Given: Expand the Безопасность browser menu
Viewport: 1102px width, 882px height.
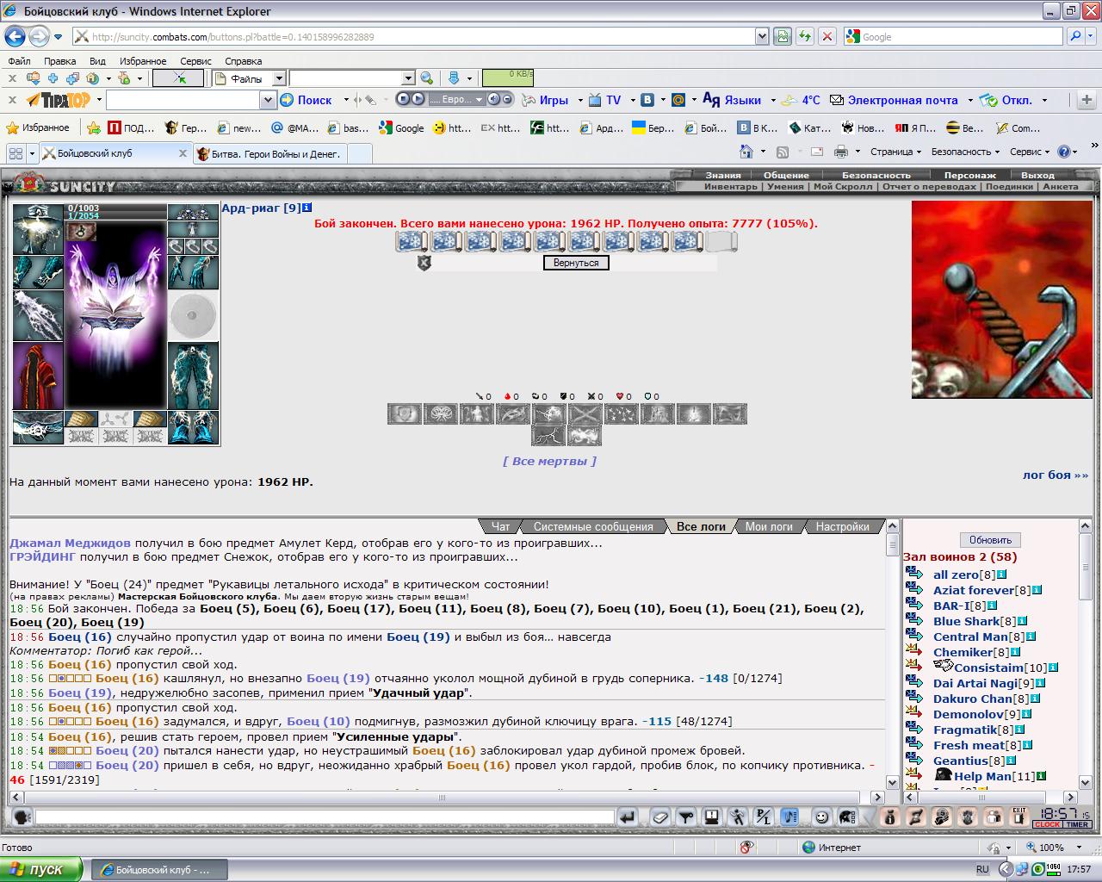Looking at the screenshot, I should 965,152.
